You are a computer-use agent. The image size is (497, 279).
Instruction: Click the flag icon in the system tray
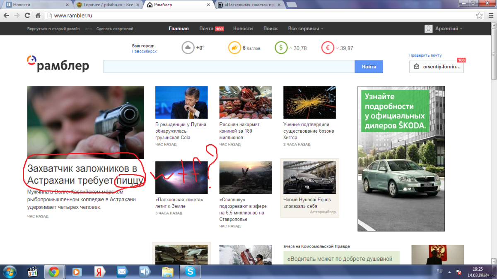tap(459, 272)
